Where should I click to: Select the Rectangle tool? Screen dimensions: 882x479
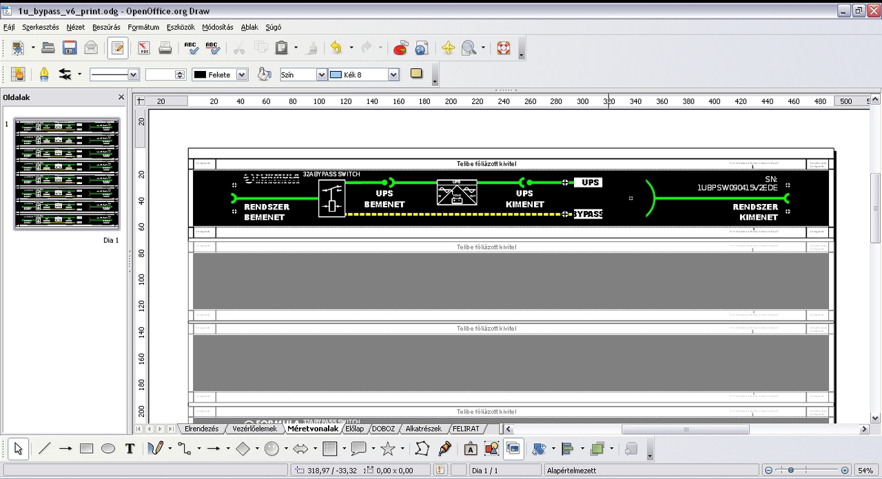(86, 449)
